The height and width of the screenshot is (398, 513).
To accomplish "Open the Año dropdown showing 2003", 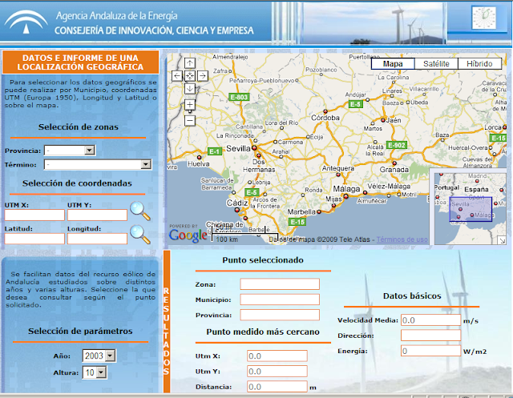I will coord(99,356).
